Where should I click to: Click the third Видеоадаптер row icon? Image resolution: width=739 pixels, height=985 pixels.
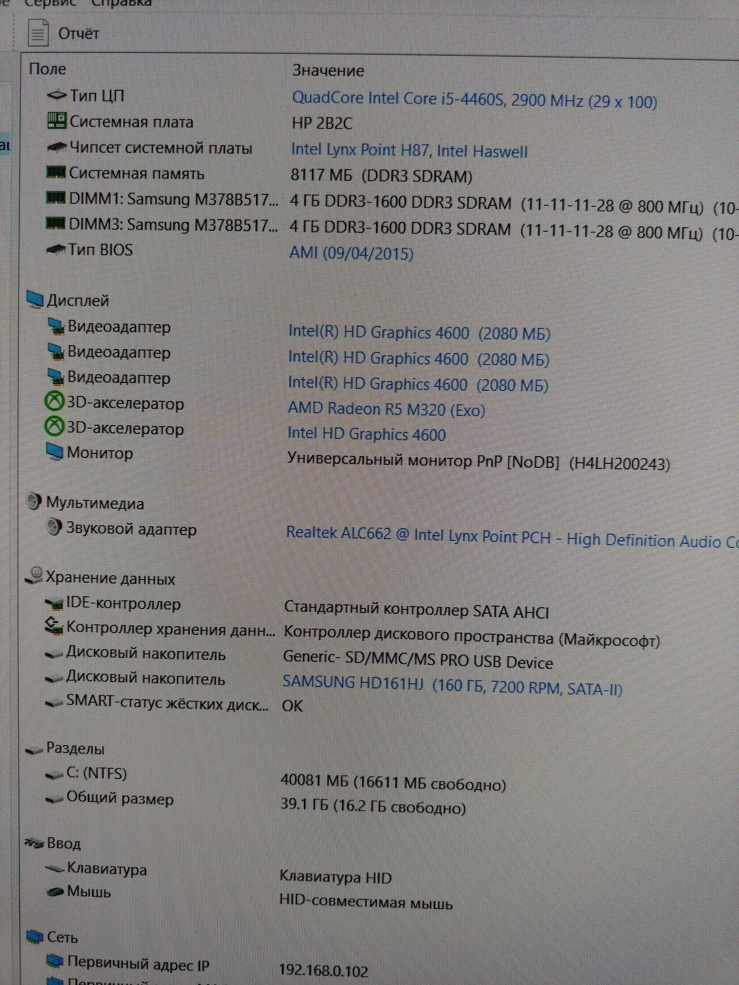point(56,377)
